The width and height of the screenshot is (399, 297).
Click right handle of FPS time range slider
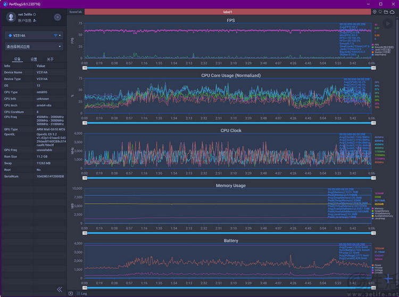tap(373, 68)
